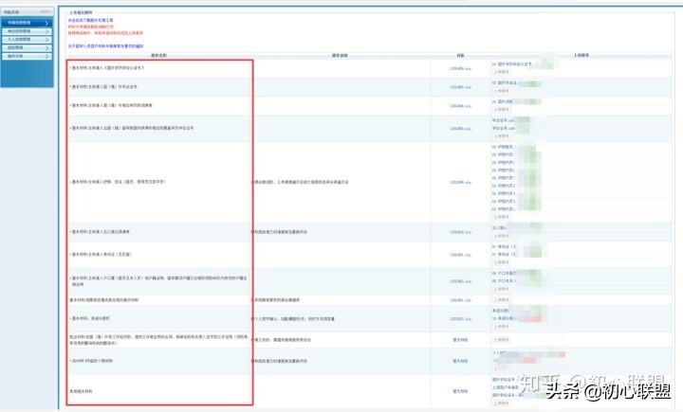
Task: Click 上传附件 in the 国(境)外毕业证书 row
Action: 501,91
